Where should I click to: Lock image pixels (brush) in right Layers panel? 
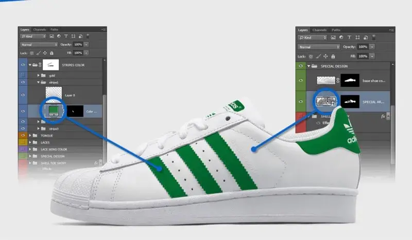[318, 57]
